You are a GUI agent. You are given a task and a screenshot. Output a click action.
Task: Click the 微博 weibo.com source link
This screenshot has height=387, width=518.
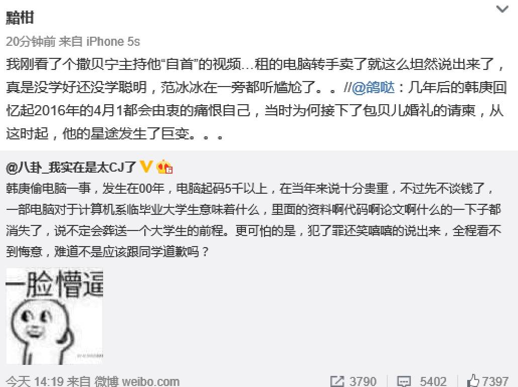point(137,381)
